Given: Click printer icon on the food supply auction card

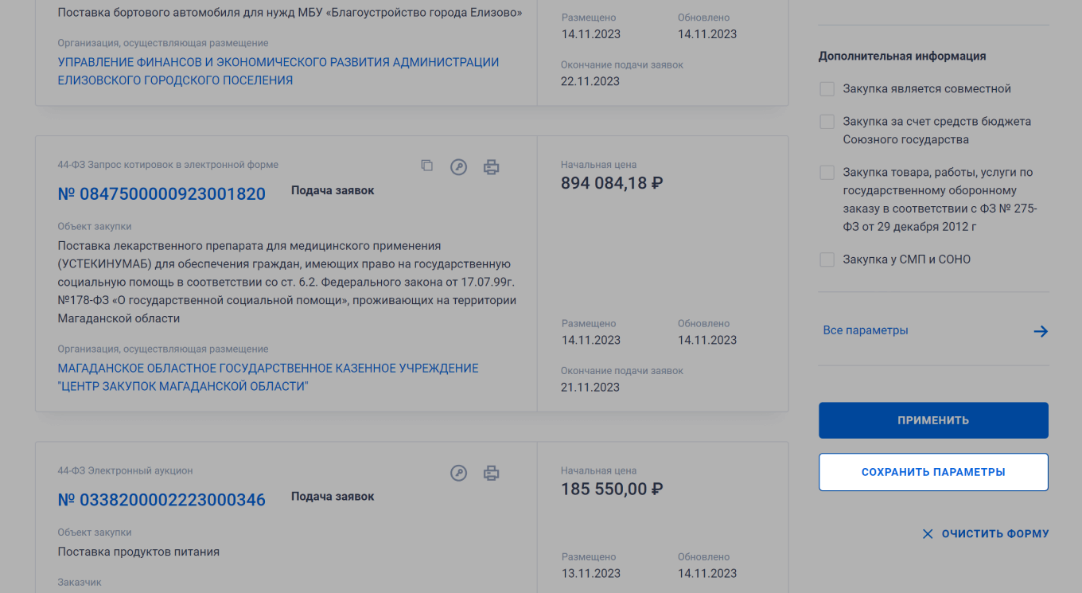Looking at the screenshot, I should 492,473.
